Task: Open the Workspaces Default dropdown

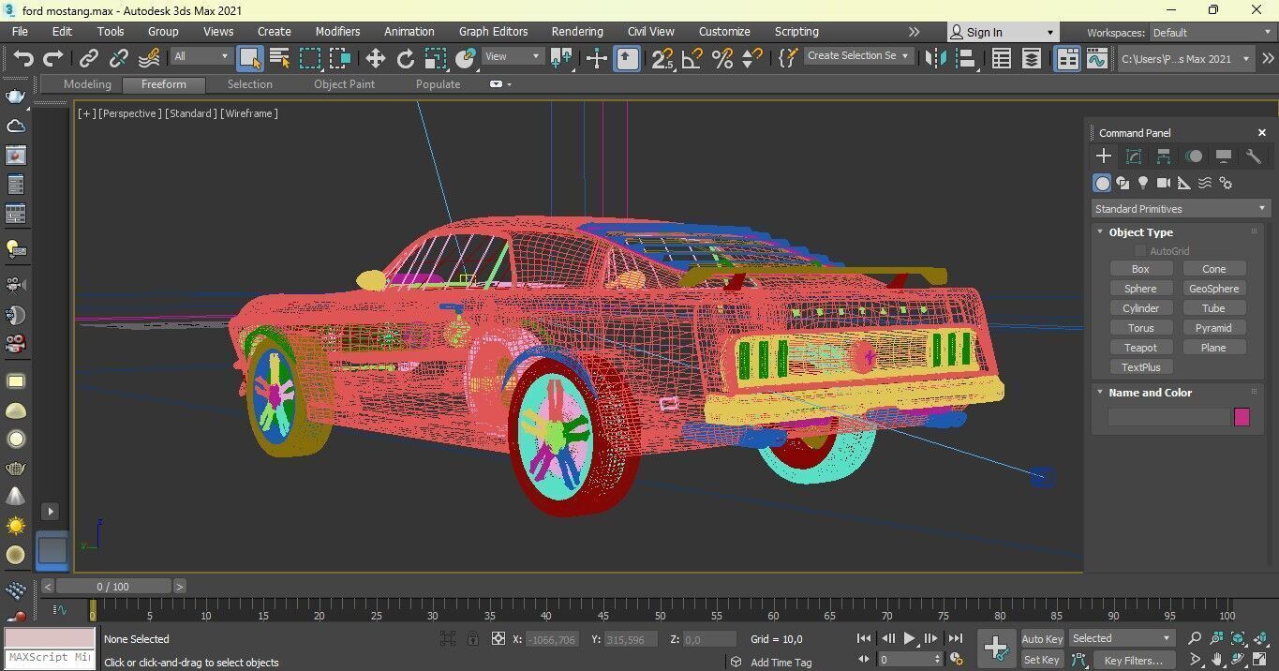Action: [1212, 32]
